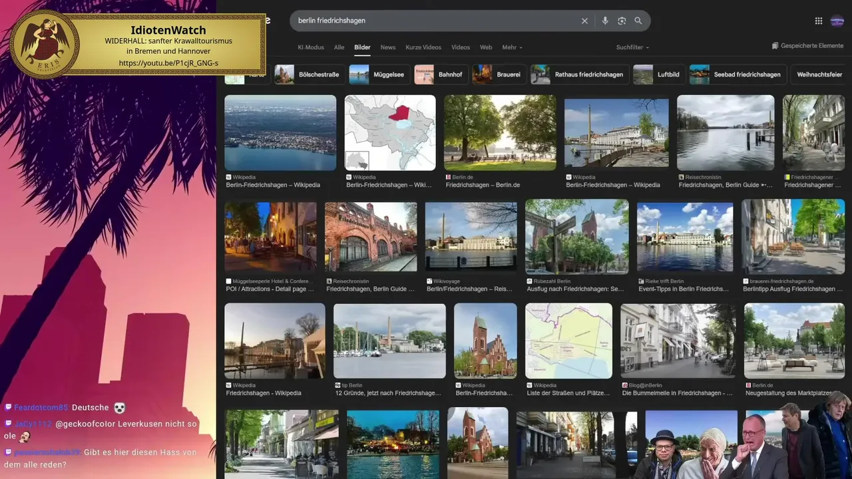Select the Bilder tab
Viewport: 852px width, 479px height.
pyautogui.click(x=362, y=47)
